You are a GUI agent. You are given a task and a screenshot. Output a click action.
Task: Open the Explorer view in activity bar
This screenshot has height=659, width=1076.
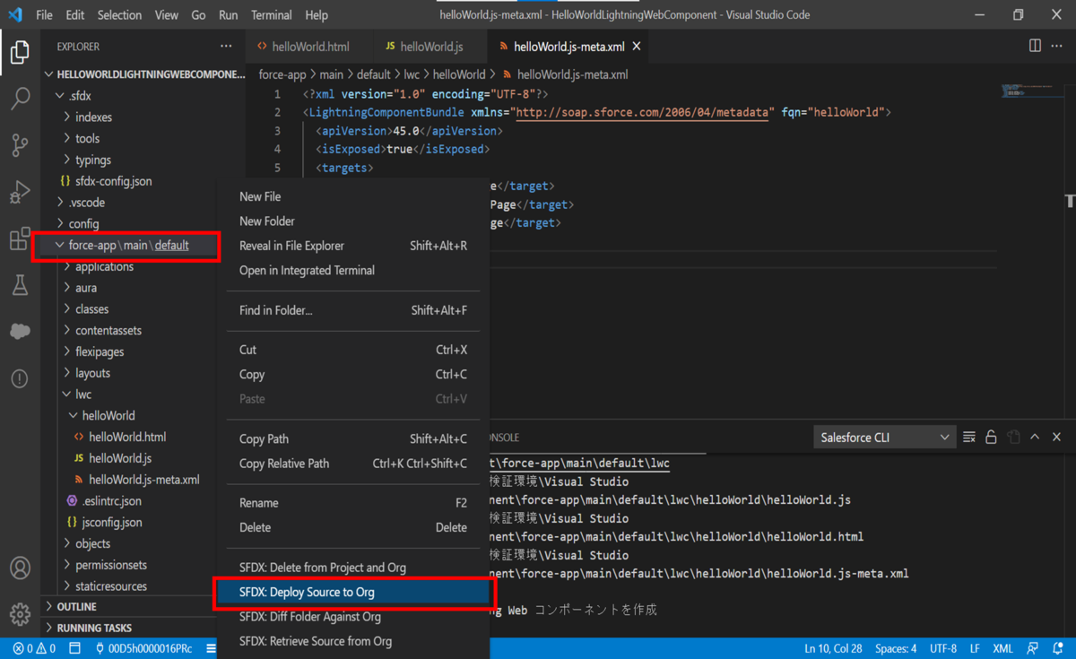point(20,52)
